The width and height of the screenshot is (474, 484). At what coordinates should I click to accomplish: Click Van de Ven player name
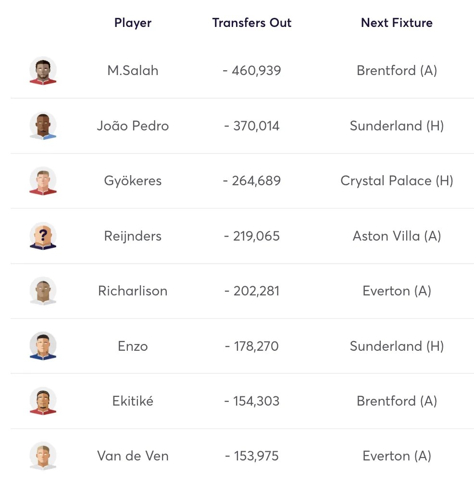133,456
